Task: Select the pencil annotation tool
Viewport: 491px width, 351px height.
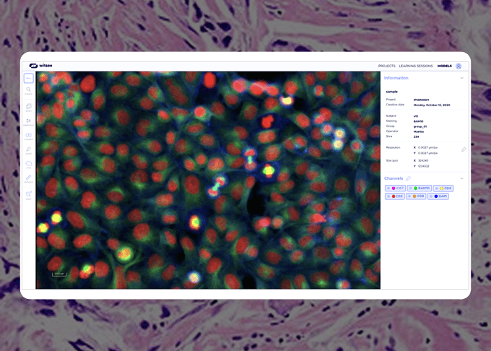Action: pyautogui.click(x=28, y=150)
